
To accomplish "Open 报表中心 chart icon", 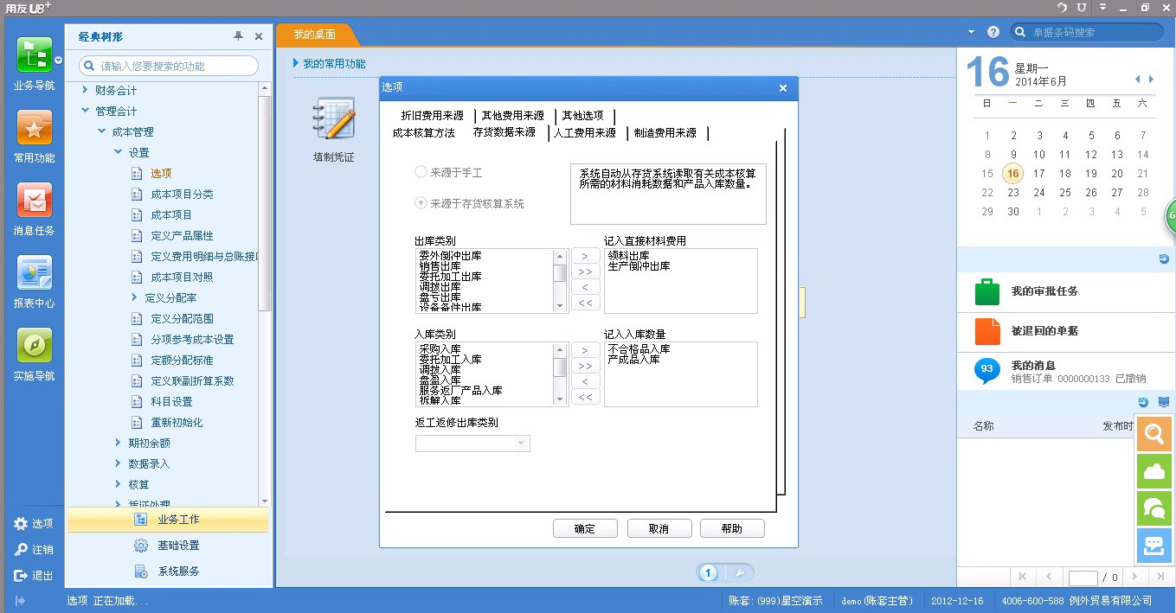I will (35, 273).
